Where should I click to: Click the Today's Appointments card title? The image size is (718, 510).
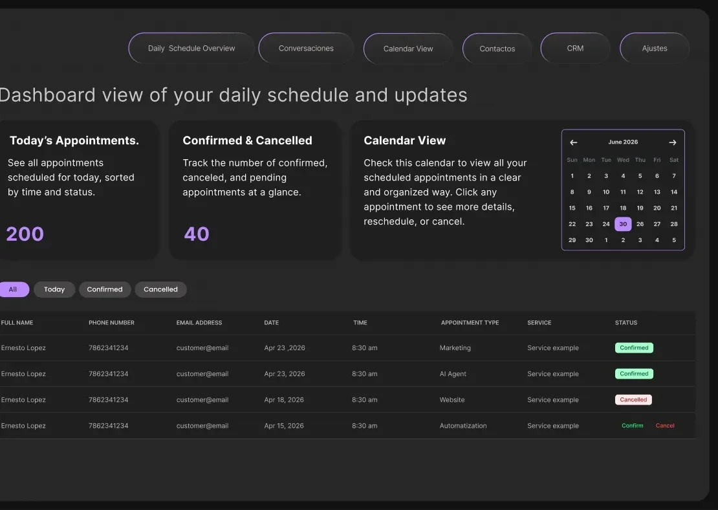point(74,140)
